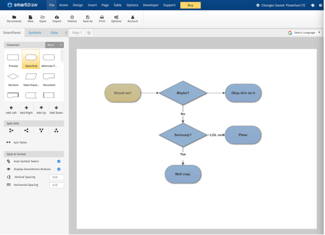
Task: Click the Join Paths icon
Action: coord(9,143)
